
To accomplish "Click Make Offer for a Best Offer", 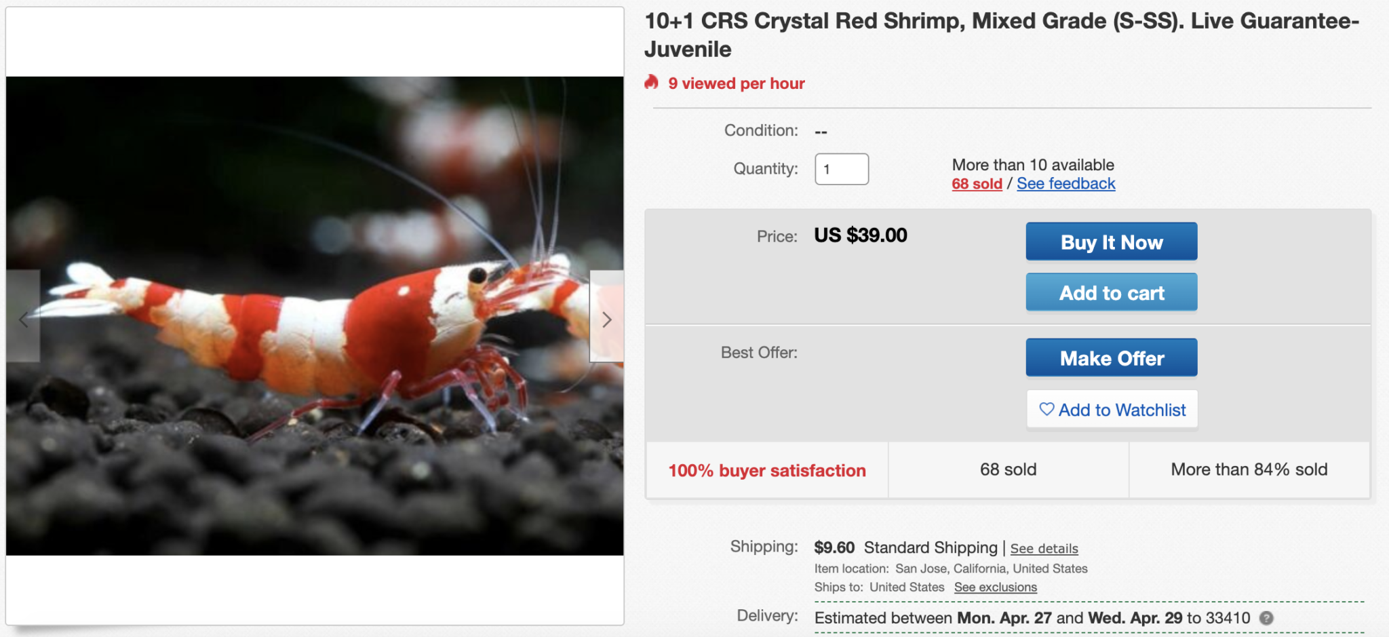I will click(1111, 358).
